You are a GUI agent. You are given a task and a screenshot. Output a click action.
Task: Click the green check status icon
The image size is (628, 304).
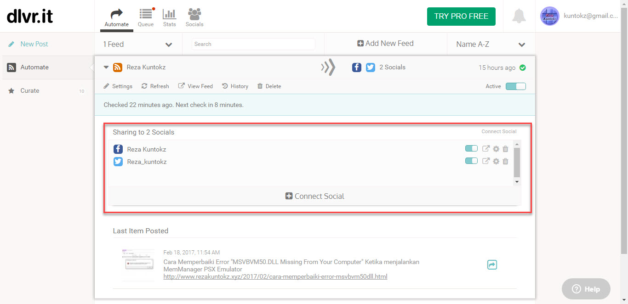tap(522, 68)
